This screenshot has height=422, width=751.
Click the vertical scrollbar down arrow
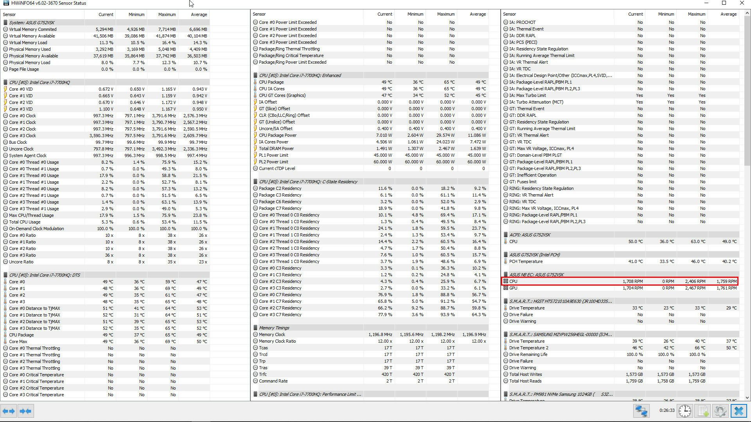pyautogui.click(x=747, y=398)
